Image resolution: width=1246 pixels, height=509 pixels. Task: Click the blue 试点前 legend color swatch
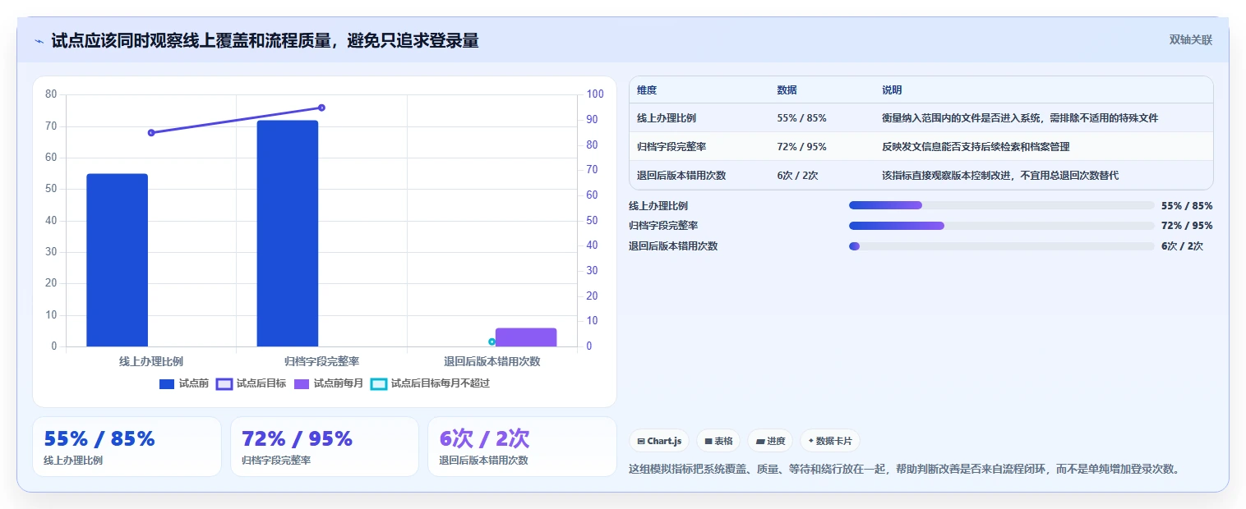click(167, 383)
